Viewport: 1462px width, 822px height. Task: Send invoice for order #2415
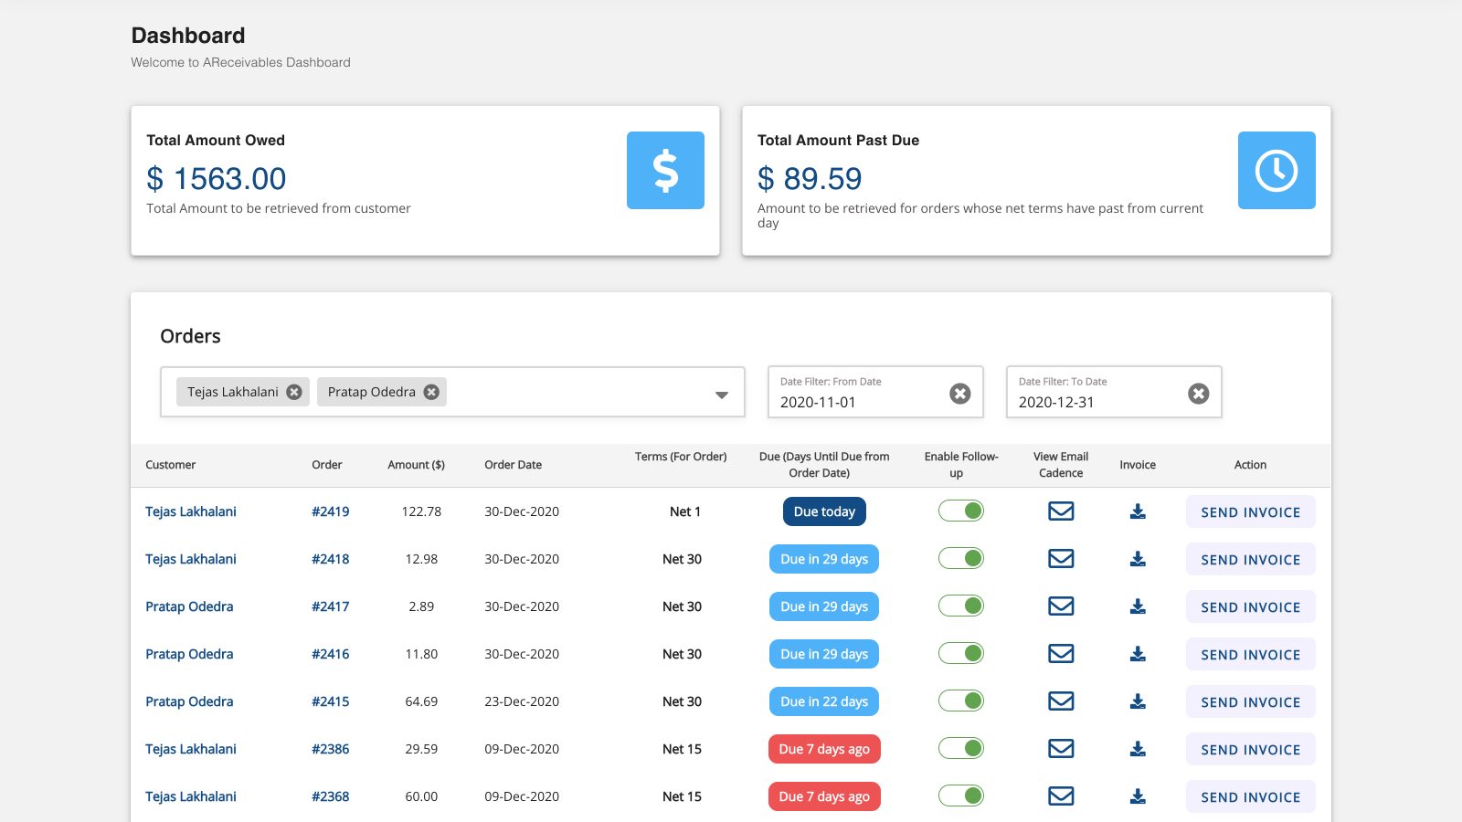click(x=1250, y=701)
